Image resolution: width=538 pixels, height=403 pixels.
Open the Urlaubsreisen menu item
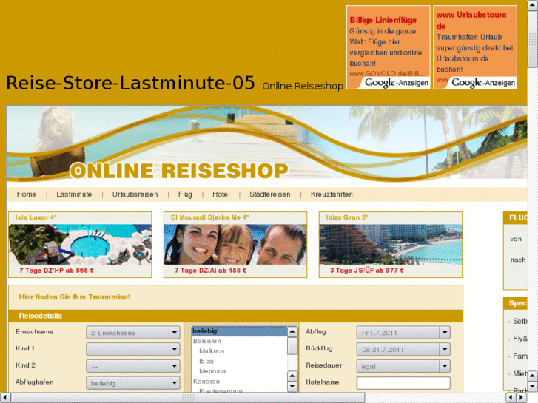point(135,194)
